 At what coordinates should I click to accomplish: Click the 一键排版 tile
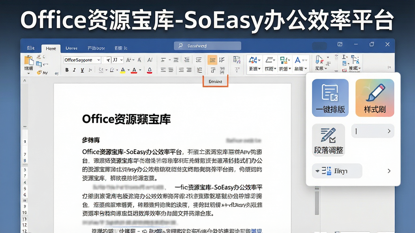tap(330, 98)
